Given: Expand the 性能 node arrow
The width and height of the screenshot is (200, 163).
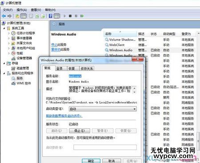Looking at the screenshot, I should click(x=9, y=53).
